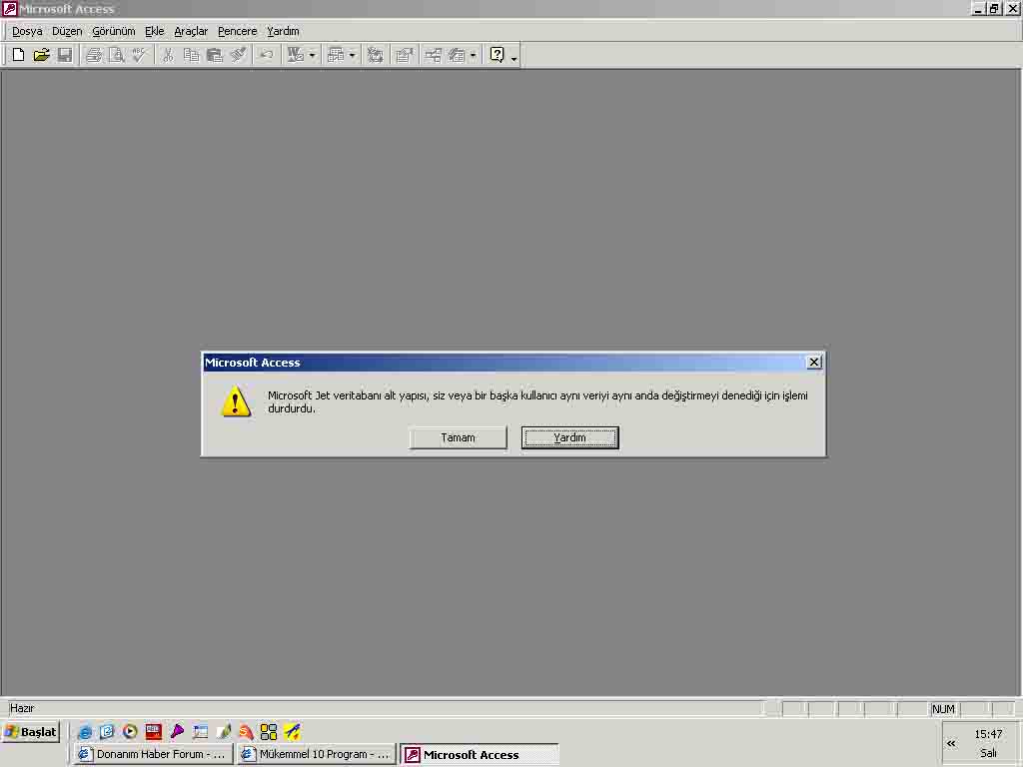Click the Access key icon in title bar
The image size is (1023, 767).
click(x=10, y=8)
